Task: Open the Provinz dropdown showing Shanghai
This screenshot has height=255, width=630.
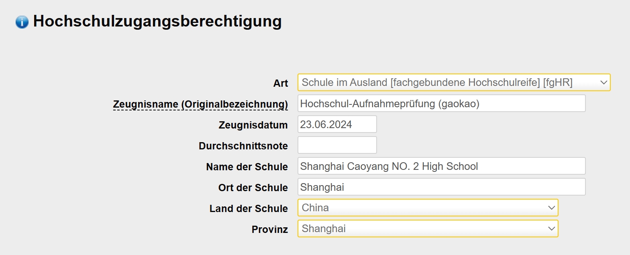Action: [428, 228]
